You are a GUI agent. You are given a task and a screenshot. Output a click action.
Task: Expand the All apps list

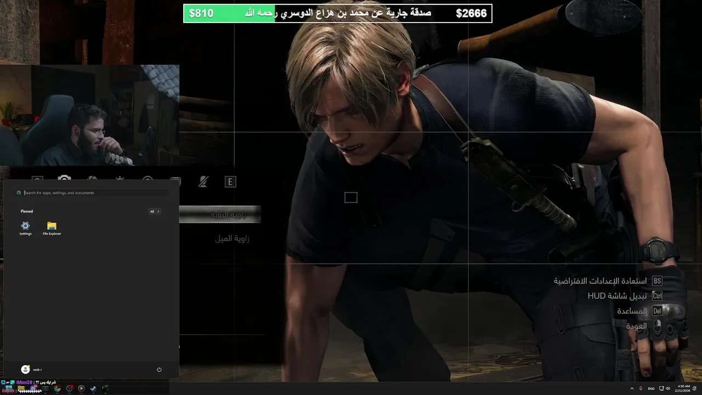pos(155,211)
